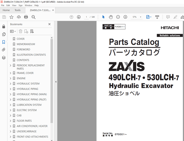Open AIR CONDITIONER, HEATER bookmark
184x141 pixels.
[32, 126]
